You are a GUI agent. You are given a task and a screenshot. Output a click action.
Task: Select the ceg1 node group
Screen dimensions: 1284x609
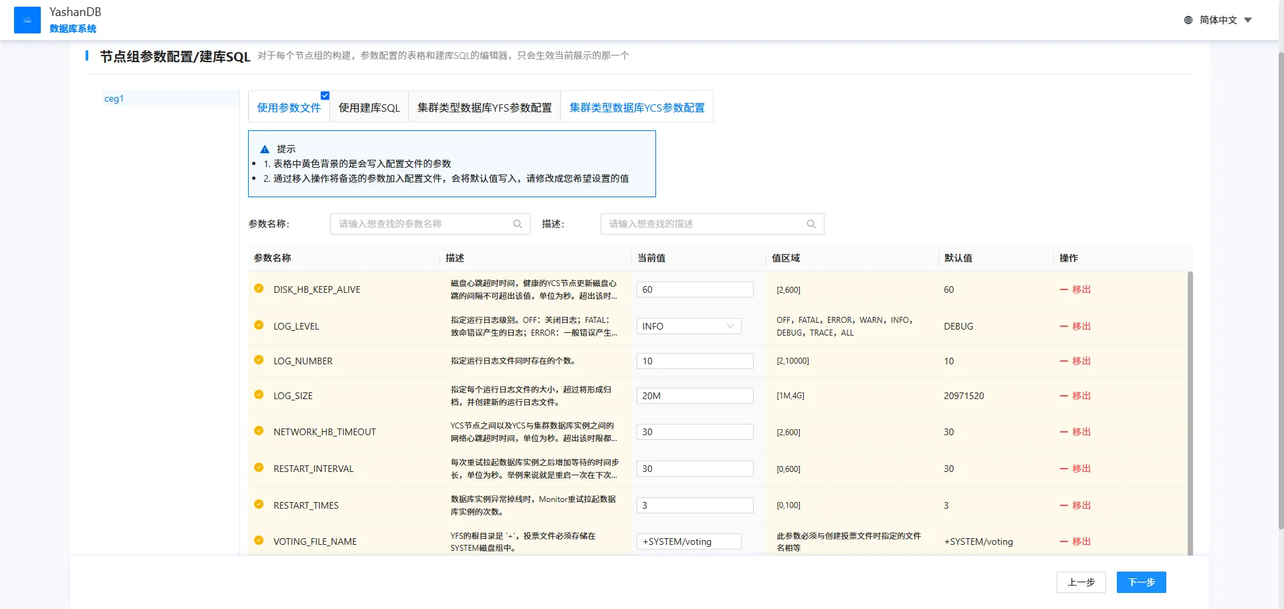click(114, 99)
